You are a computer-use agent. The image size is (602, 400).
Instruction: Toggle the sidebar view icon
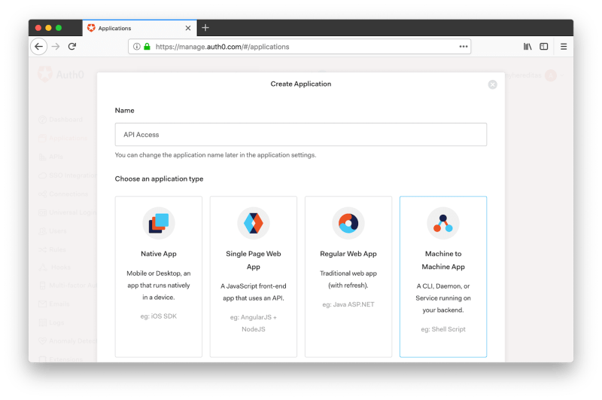click(543, 47)
